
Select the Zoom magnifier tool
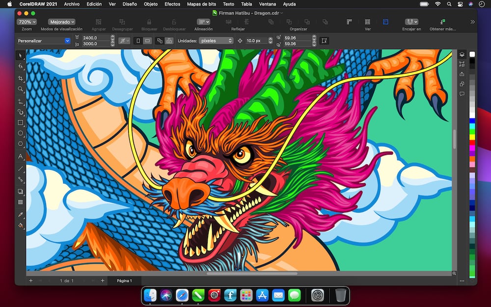click(21, 89)
